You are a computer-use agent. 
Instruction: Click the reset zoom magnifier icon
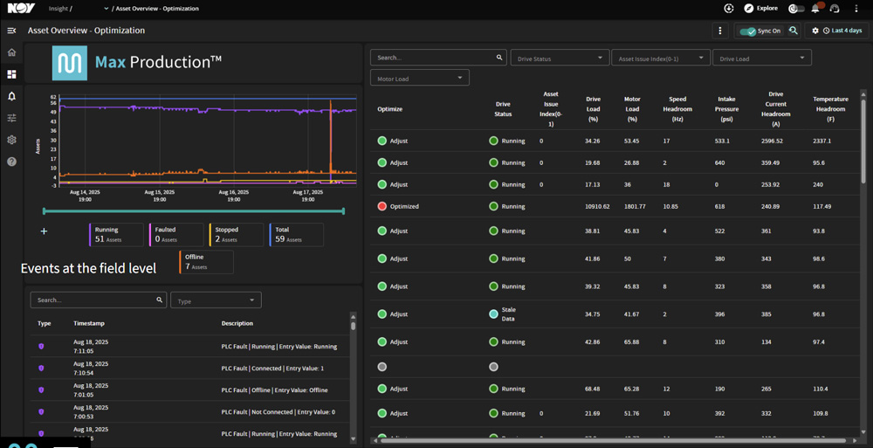coord(794,31)
